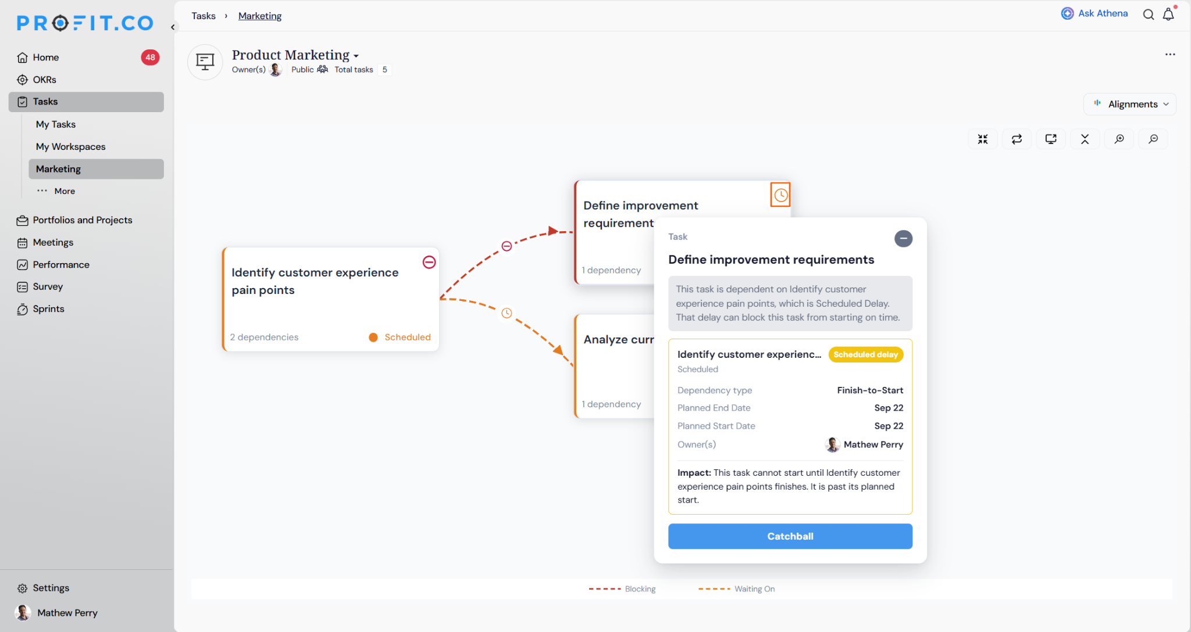
Task: Open the notifications bell
Action: (x=1168, y=15)
